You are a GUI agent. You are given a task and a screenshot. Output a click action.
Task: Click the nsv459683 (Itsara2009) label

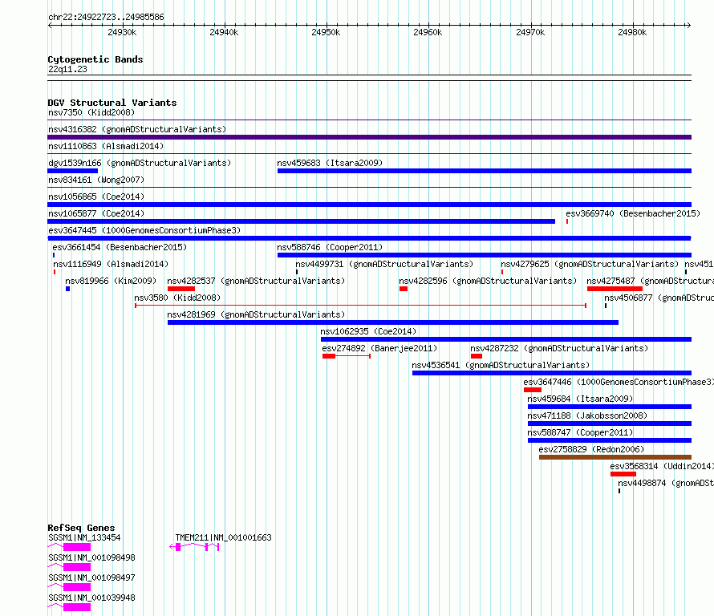[x=330, y=163]
